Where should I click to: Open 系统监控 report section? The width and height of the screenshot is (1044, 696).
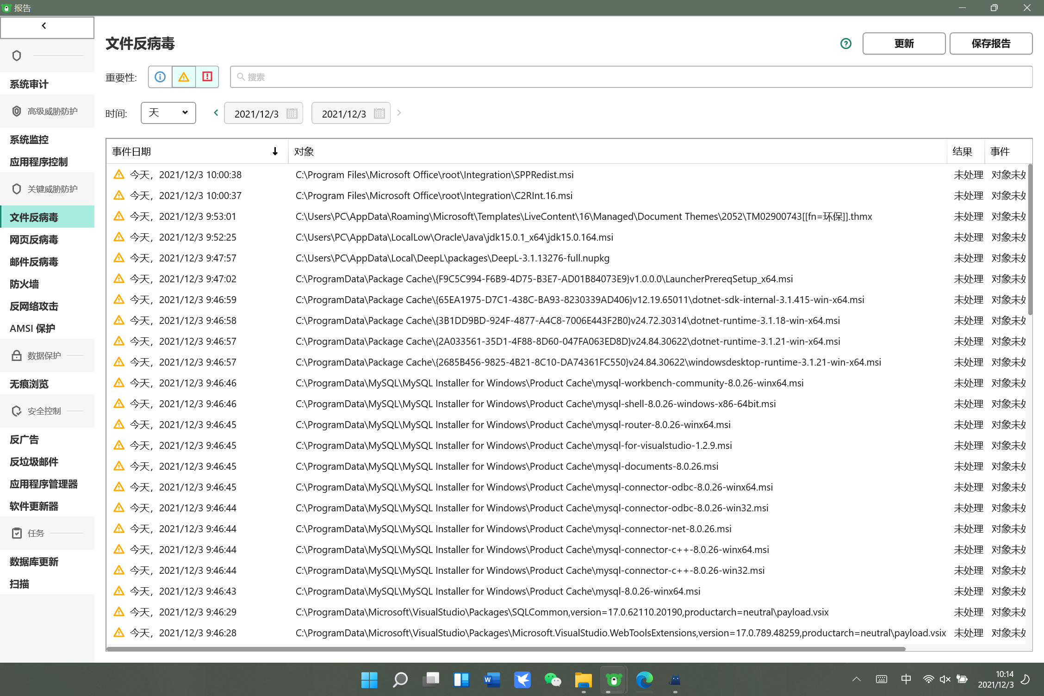(x=47, y=140)
